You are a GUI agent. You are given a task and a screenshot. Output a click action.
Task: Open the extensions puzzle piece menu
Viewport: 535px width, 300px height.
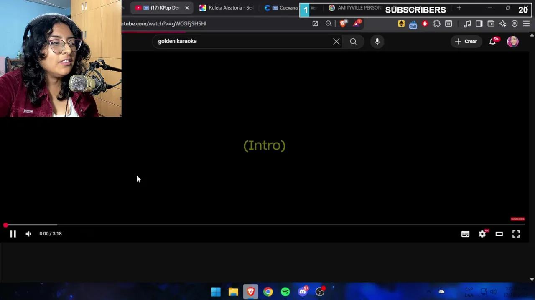point(437,24)
